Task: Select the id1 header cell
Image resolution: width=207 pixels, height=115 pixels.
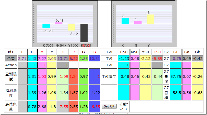Action: coord(11,52)
